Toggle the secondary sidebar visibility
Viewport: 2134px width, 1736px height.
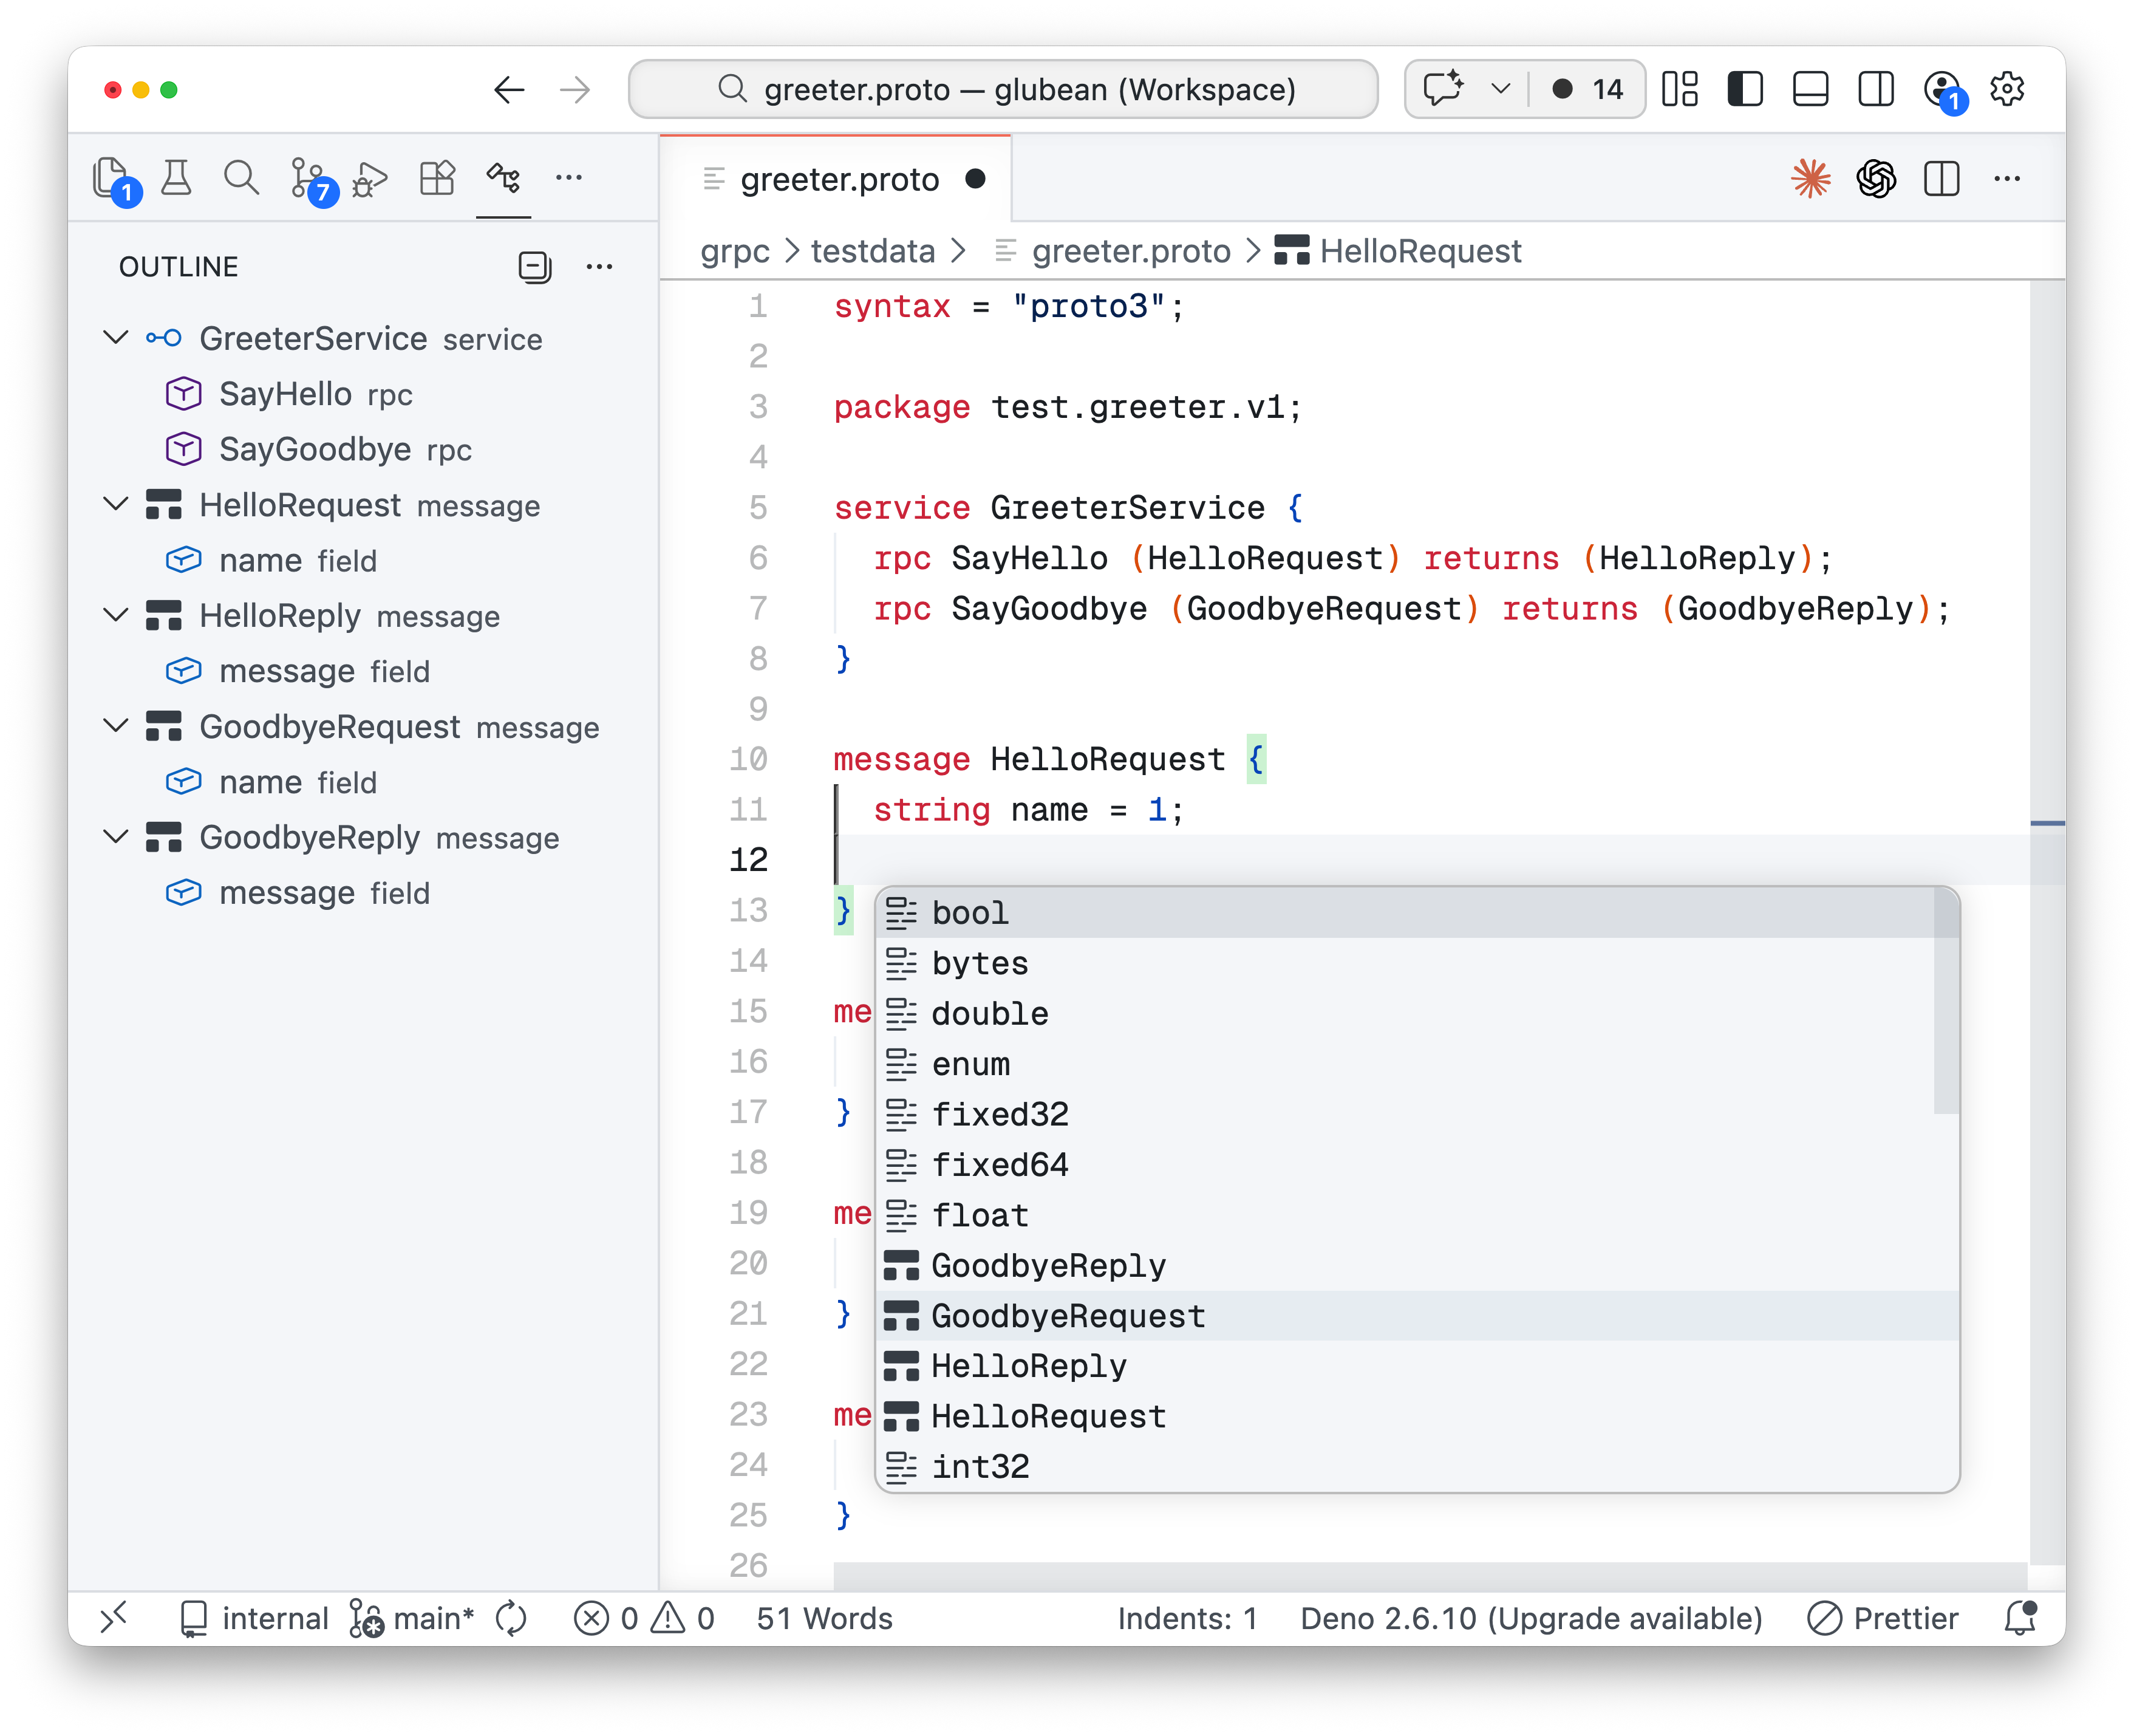click(1876, 89)
